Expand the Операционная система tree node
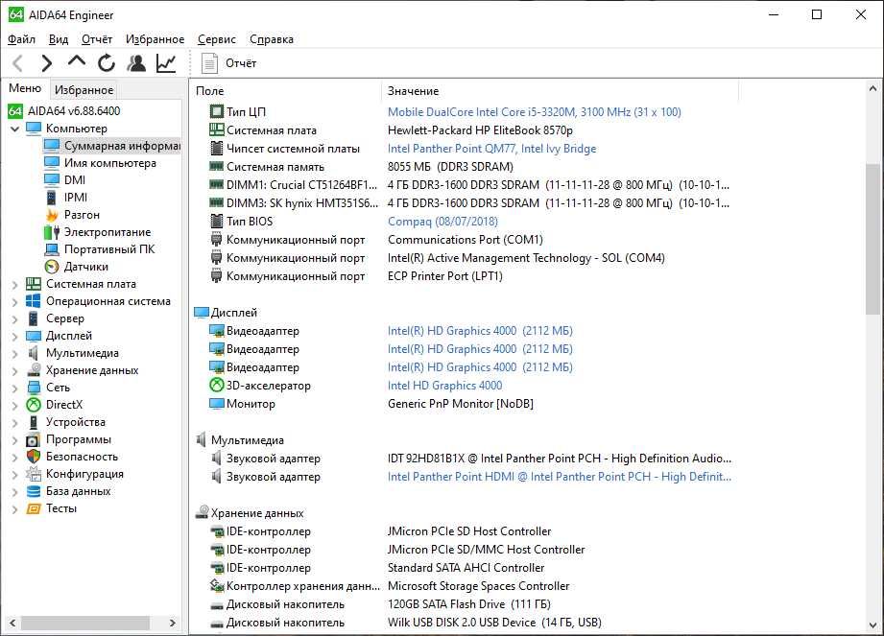The height and width of the screenshot is (636, 884). click(15, 302)
